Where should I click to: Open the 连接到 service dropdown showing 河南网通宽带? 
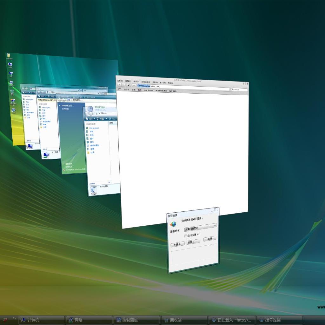[215, 225]
